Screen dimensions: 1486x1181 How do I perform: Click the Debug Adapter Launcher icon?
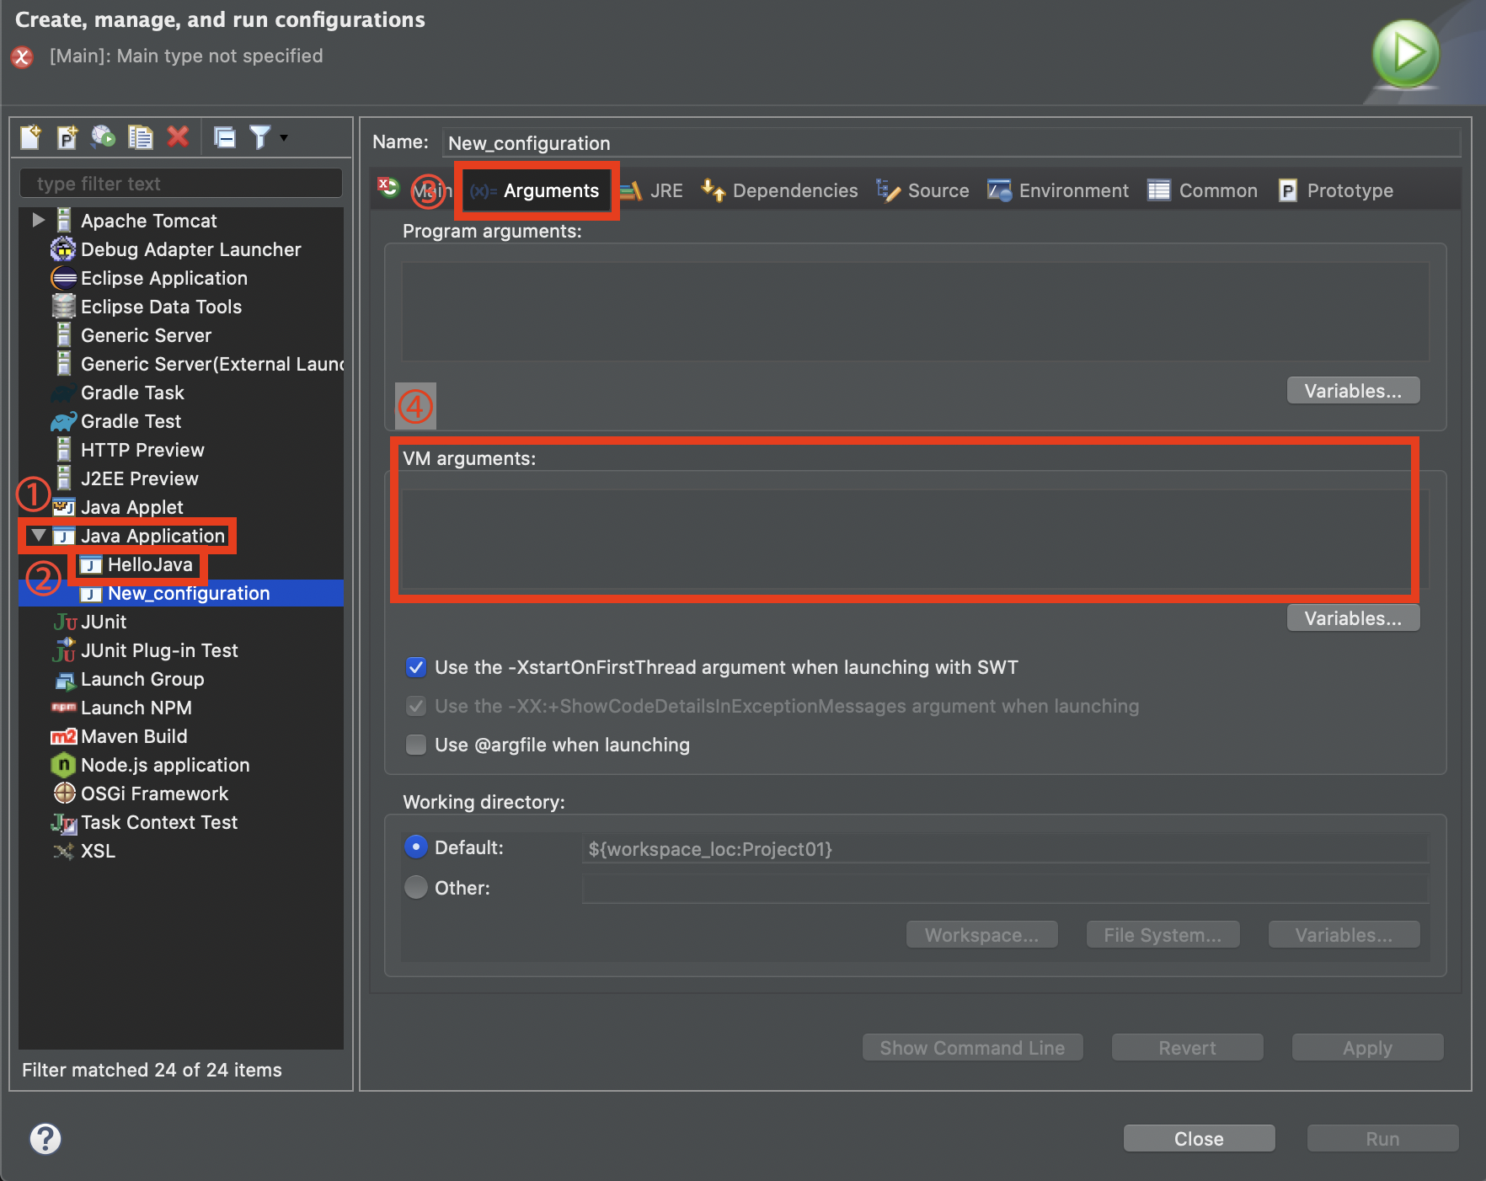(x=63, y=249)
